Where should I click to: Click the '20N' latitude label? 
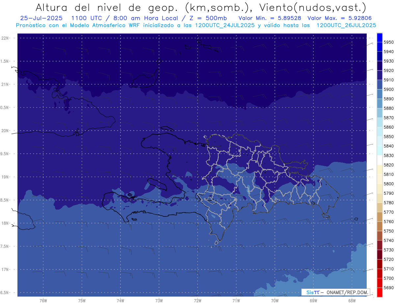(5, 131)
